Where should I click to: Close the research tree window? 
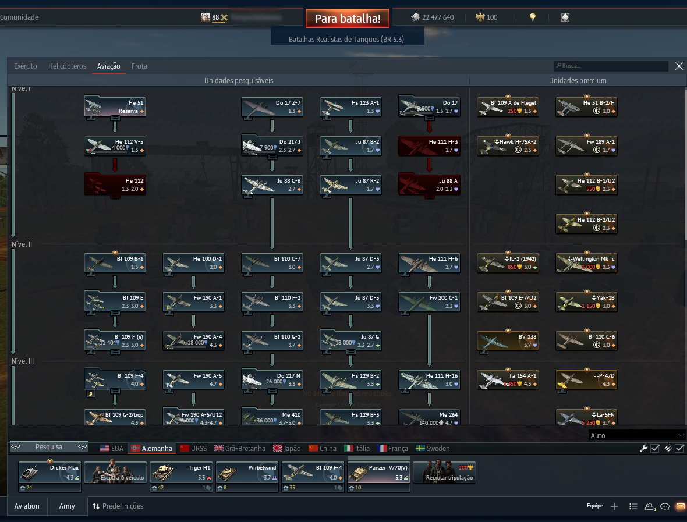[x=679, y=66]
